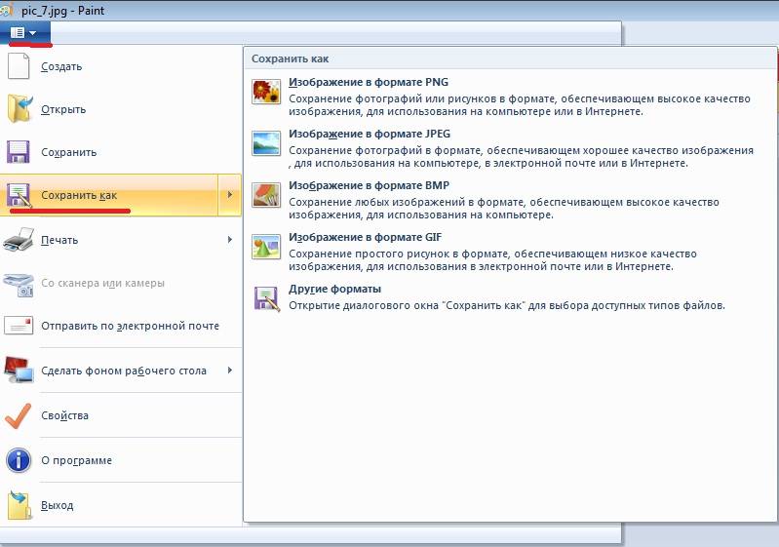The image size is (779, 547).
Task: Click the blank page icon for Создать
Action: click(x=19, y=66)
